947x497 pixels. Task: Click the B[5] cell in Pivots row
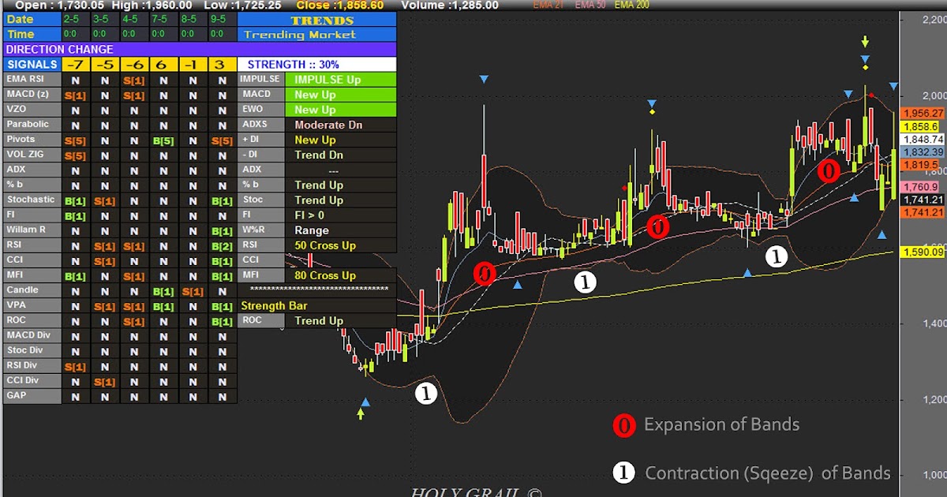pyautogui.click(x=163, y=140)
